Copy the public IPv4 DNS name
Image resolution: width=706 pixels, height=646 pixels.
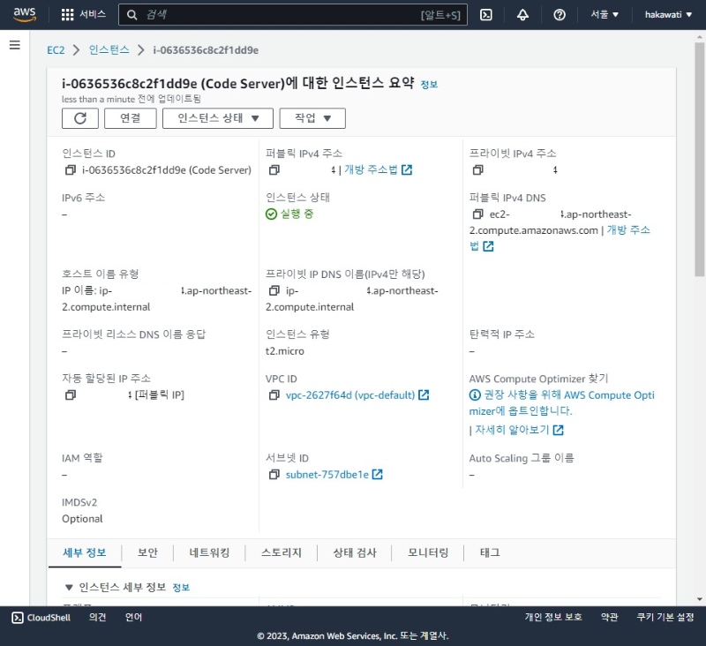click(477, 214)
